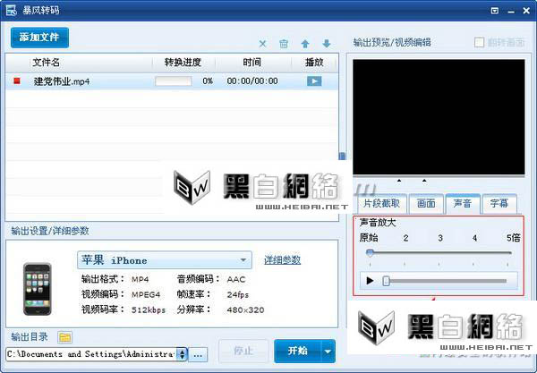Play 建党伟业.mp4 using the row play icon
The width and height of the screenshot is (537, 373).
[314, 81]
